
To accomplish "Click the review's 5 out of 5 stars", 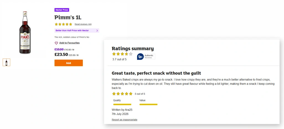I will 122,94.
